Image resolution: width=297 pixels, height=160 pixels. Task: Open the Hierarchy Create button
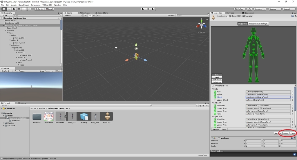point(5,16)
